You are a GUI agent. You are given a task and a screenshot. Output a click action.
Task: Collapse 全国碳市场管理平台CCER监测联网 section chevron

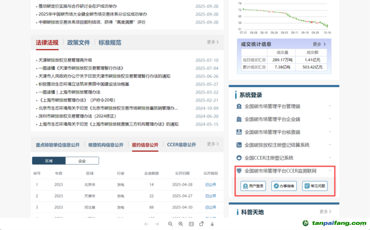(x=330, y=171)
